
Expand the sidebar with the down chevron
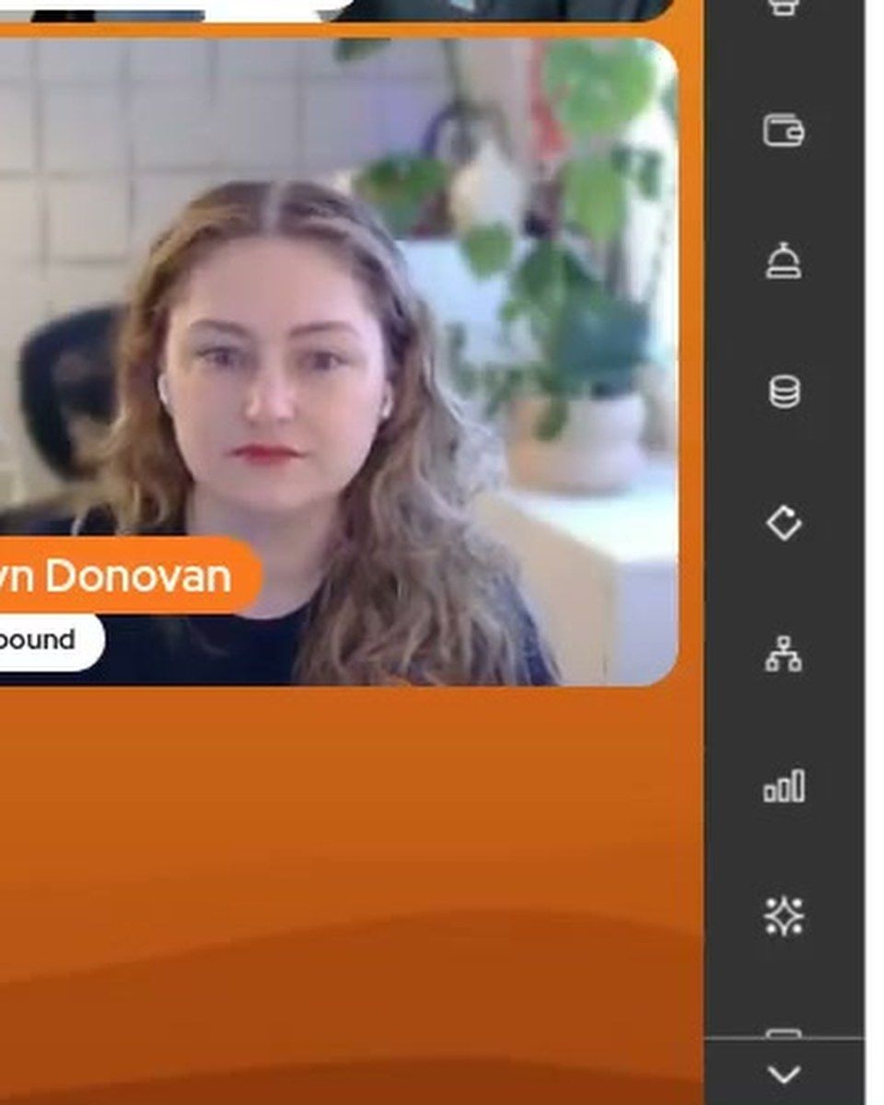pos(784,1074)
